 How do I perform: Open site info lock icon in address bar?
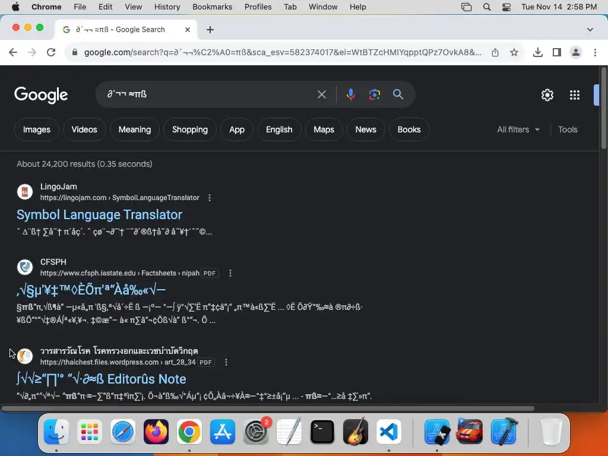click(75, 52)
